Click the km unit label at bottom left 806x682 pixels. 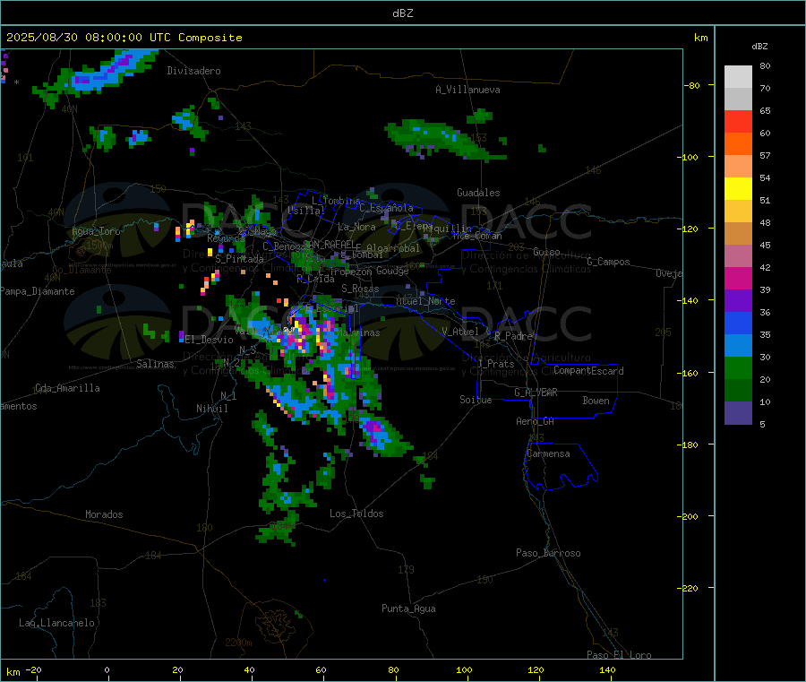coord(13,672)
